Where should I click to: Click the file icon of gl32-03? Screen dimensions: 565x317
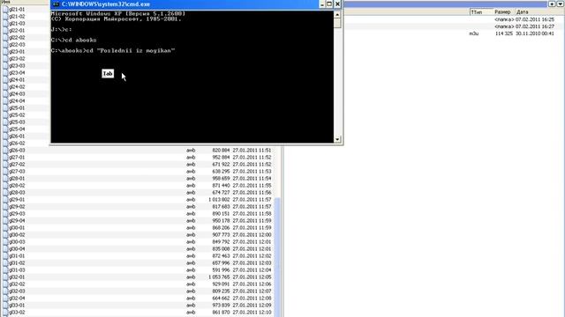[5, 291]
